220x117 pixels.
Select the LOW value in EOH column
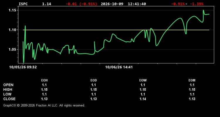tap(44, 94)
